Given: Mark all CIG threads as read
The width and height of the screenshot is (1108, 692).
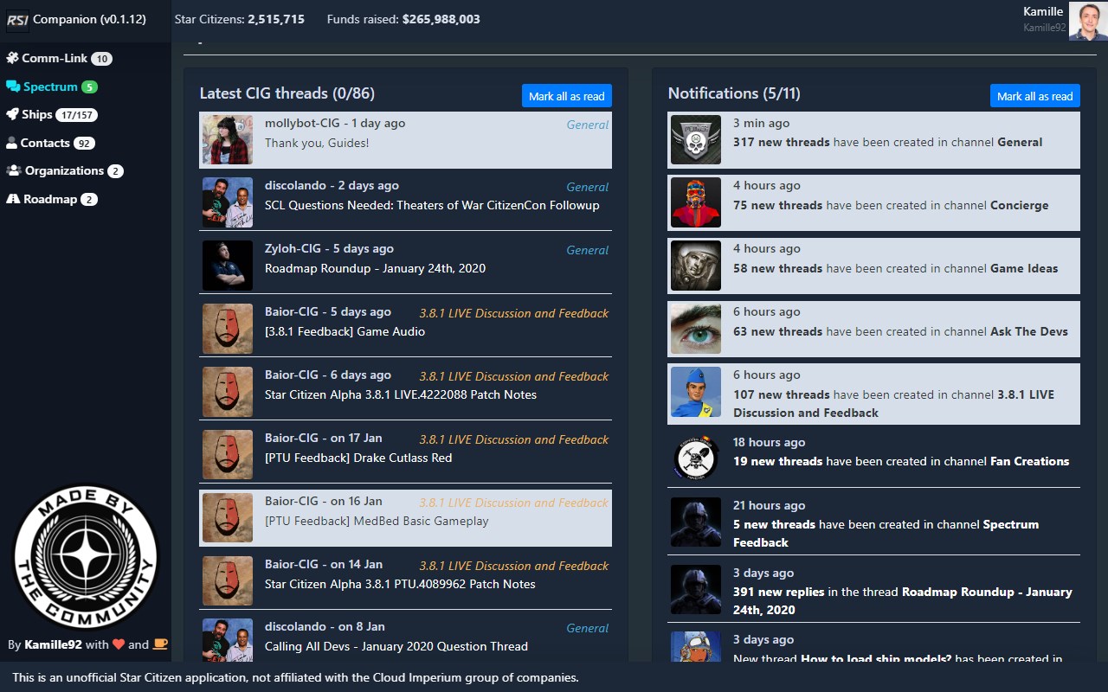Looking at the screenshot, I should pos(567,96).
